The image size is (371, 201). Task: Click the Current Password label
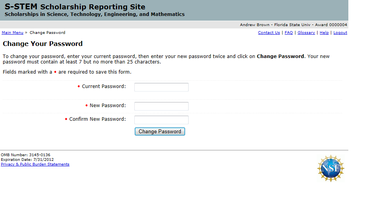tap(103, 86)
